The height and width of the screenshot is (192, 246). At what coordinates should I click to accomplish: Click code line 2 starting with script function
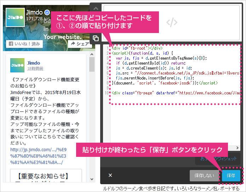142,53
